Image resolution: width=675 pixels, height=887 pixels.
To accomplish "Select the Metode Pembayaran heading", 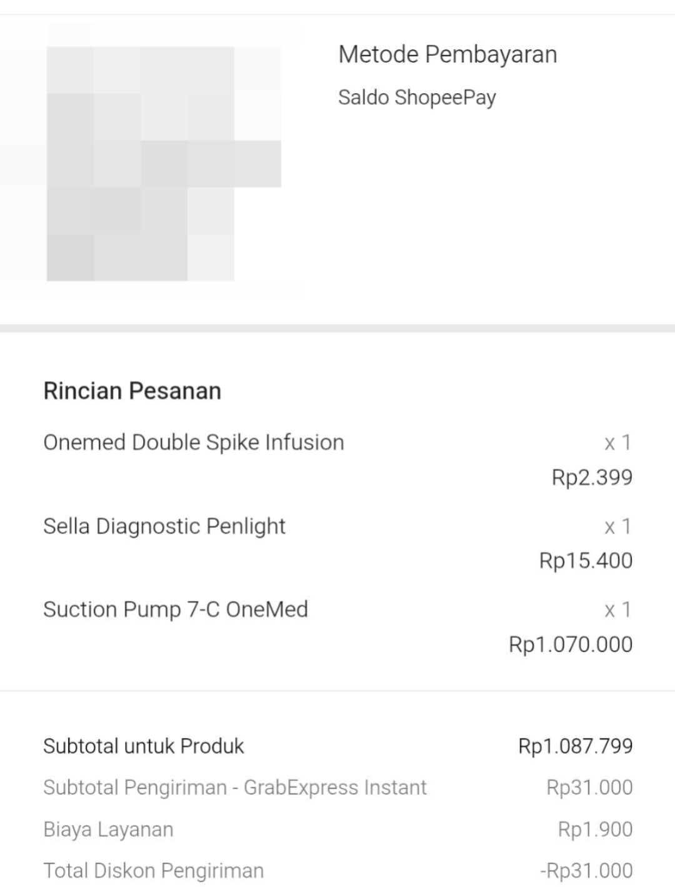I will 447,54.
